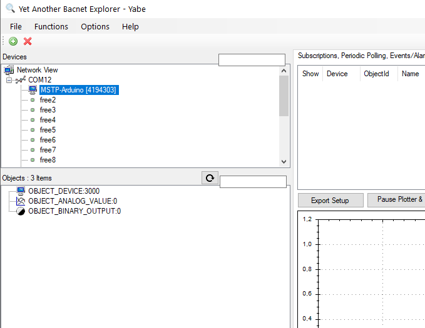
Task: Click the COM12 serial connection icon
Action: point(21,80)
